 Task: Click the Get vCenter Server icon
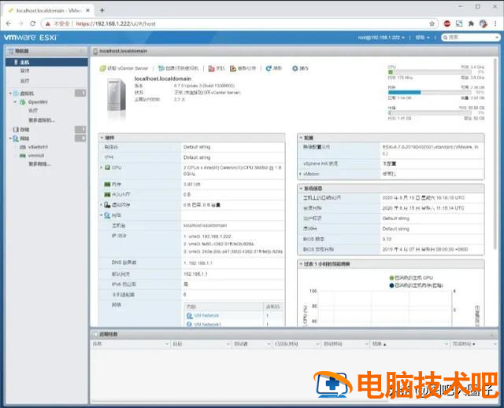102,68
